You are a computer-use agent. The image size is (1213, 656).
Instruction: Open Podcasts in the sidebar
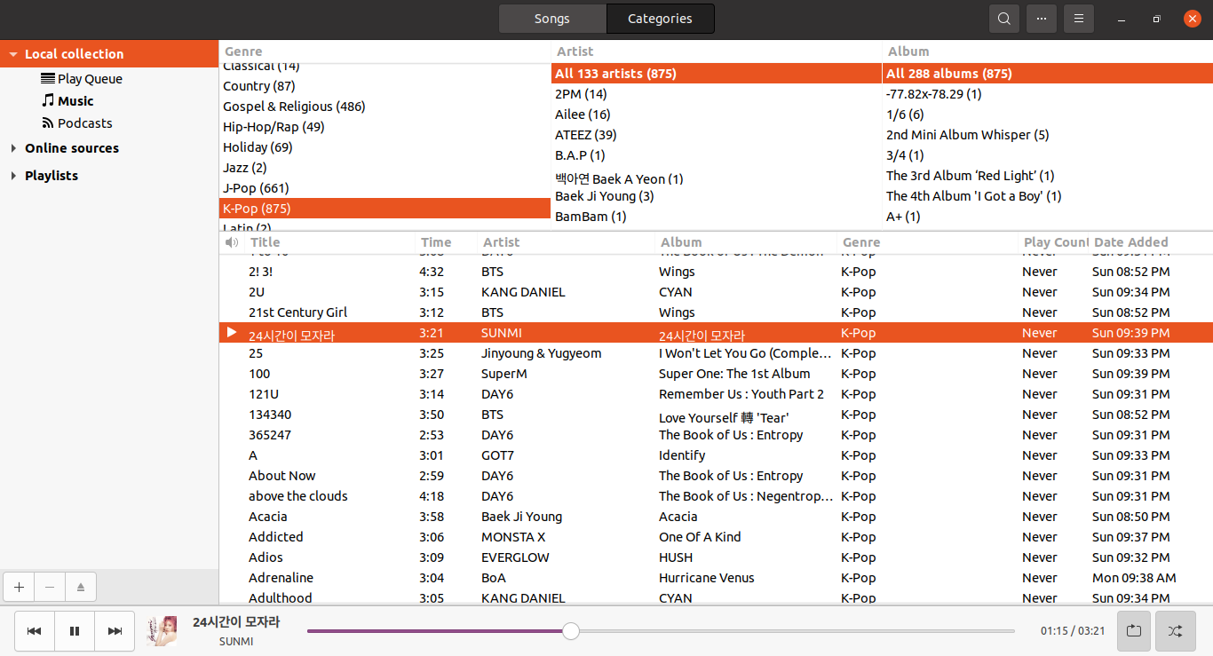(x=84, y=123)
